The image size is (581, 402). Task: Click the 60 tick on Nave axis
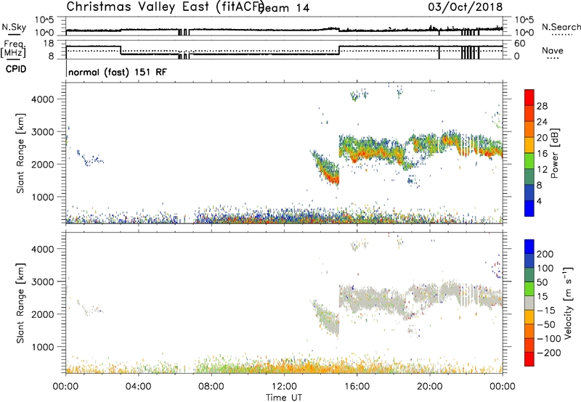coord(520,44)
